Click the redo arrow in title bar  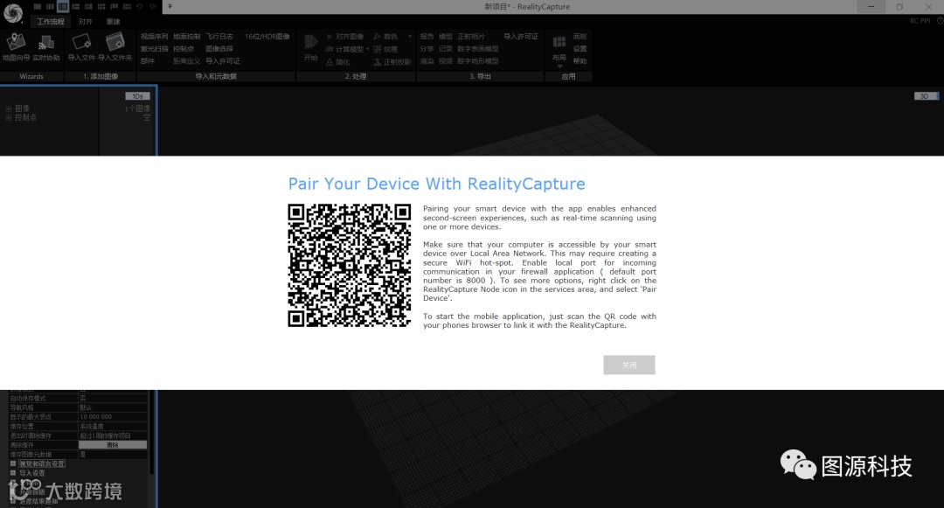[153, 7]
